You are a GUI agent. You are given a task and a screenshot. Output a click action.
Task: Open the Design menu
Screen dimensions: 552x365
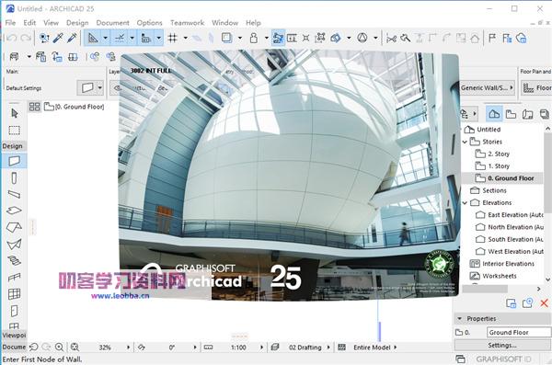(x=77, y=23)
